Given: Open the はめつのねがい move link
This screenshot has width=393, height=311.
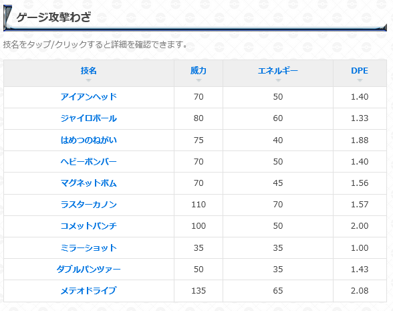Looking at the screenshot, I should (88, 140).
